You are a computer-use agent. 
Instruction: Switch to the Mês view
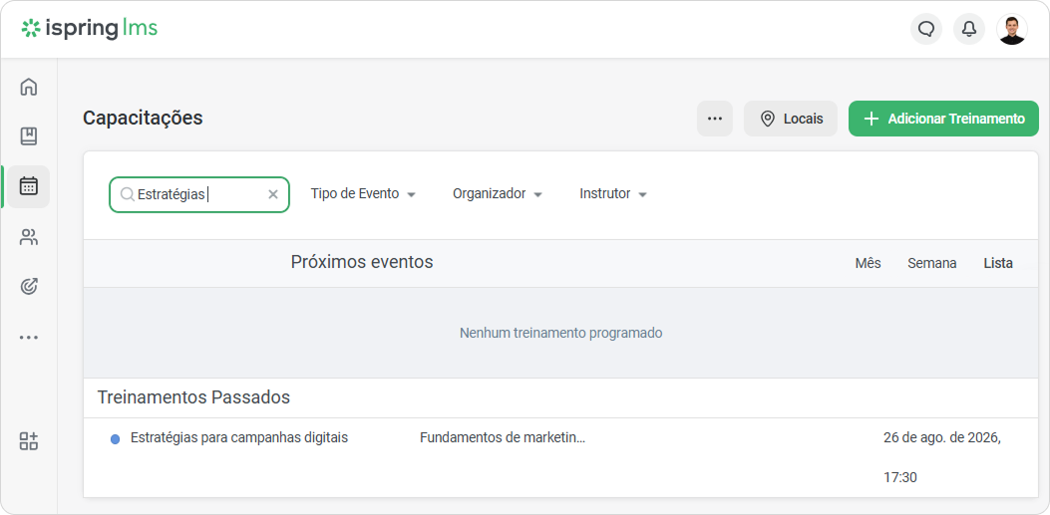pos(868,264)
